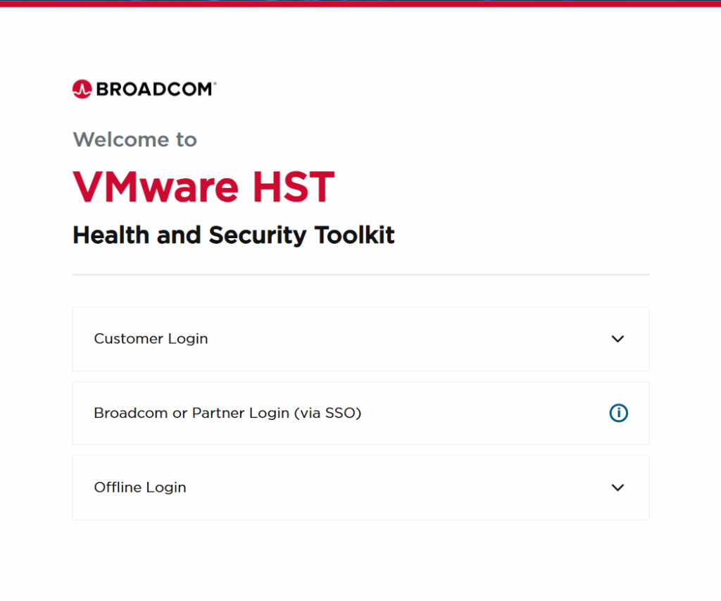
Task: Click the "Welcome to" gray text
Action: click(134, 140)
